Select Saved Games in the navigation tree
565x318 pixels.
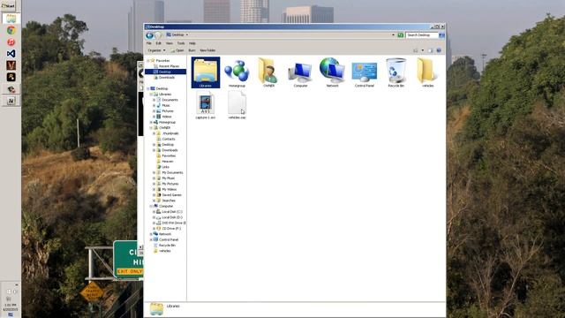pyautogui.click(x=169, y=194)
